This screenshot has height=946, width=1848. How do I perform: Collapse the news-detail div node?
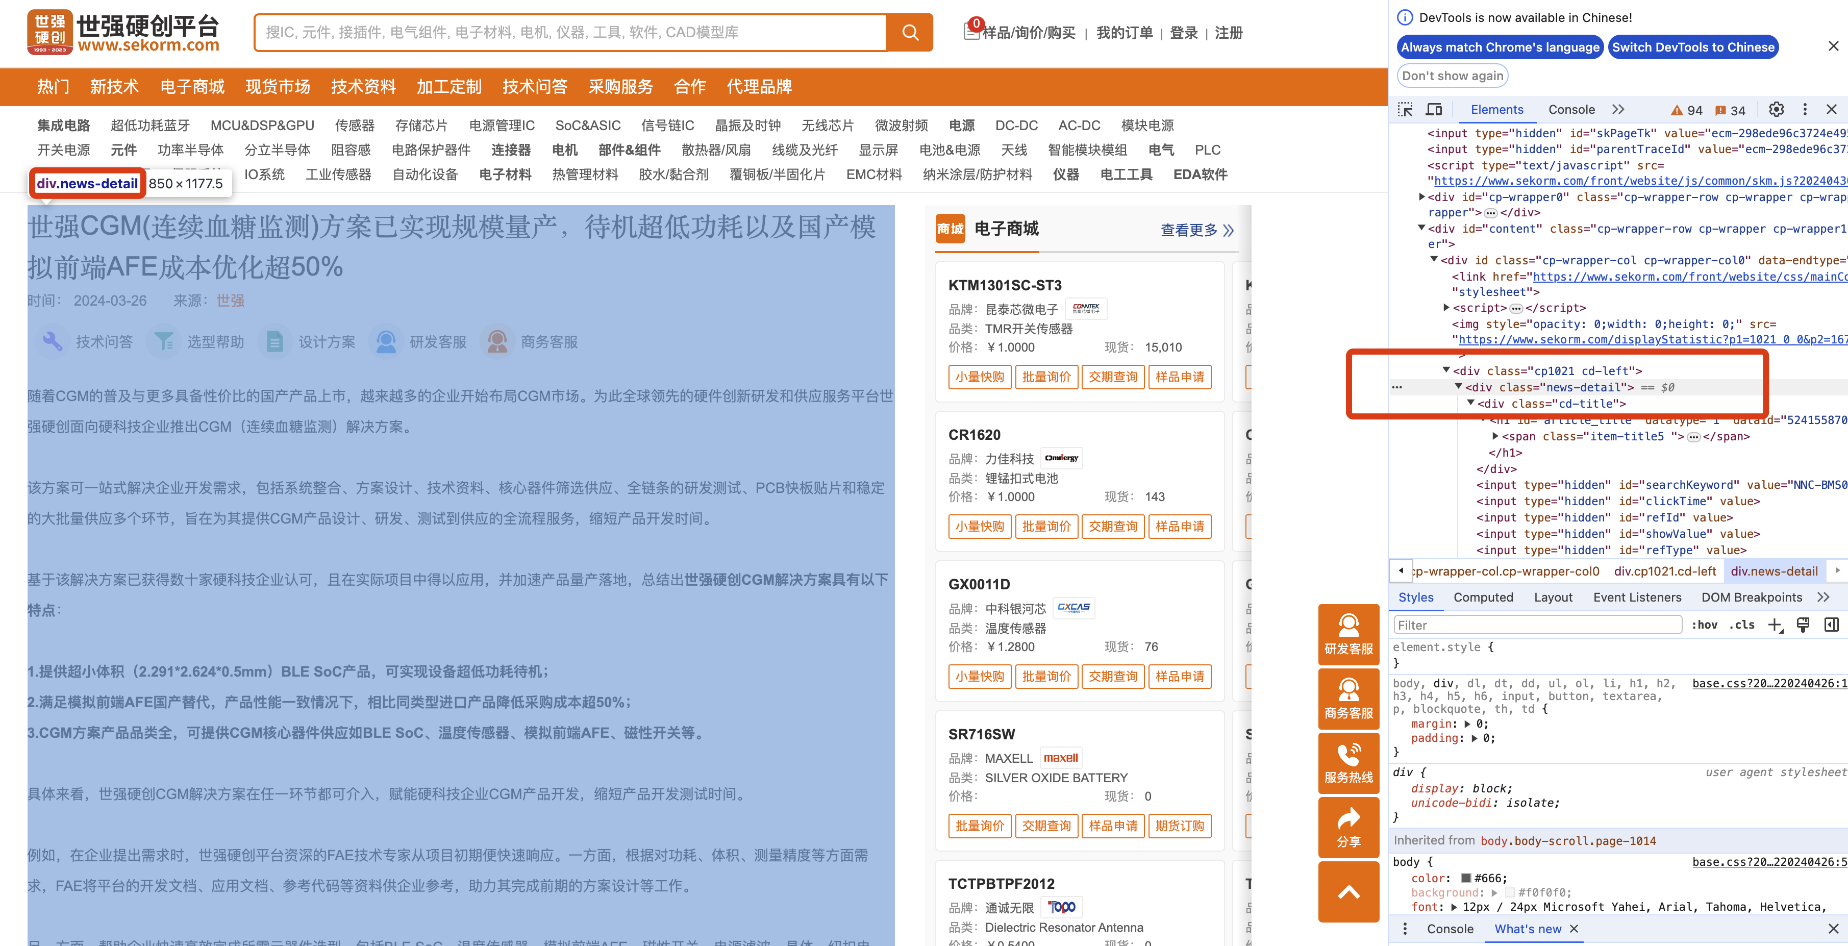click(x=1459, y=387)
